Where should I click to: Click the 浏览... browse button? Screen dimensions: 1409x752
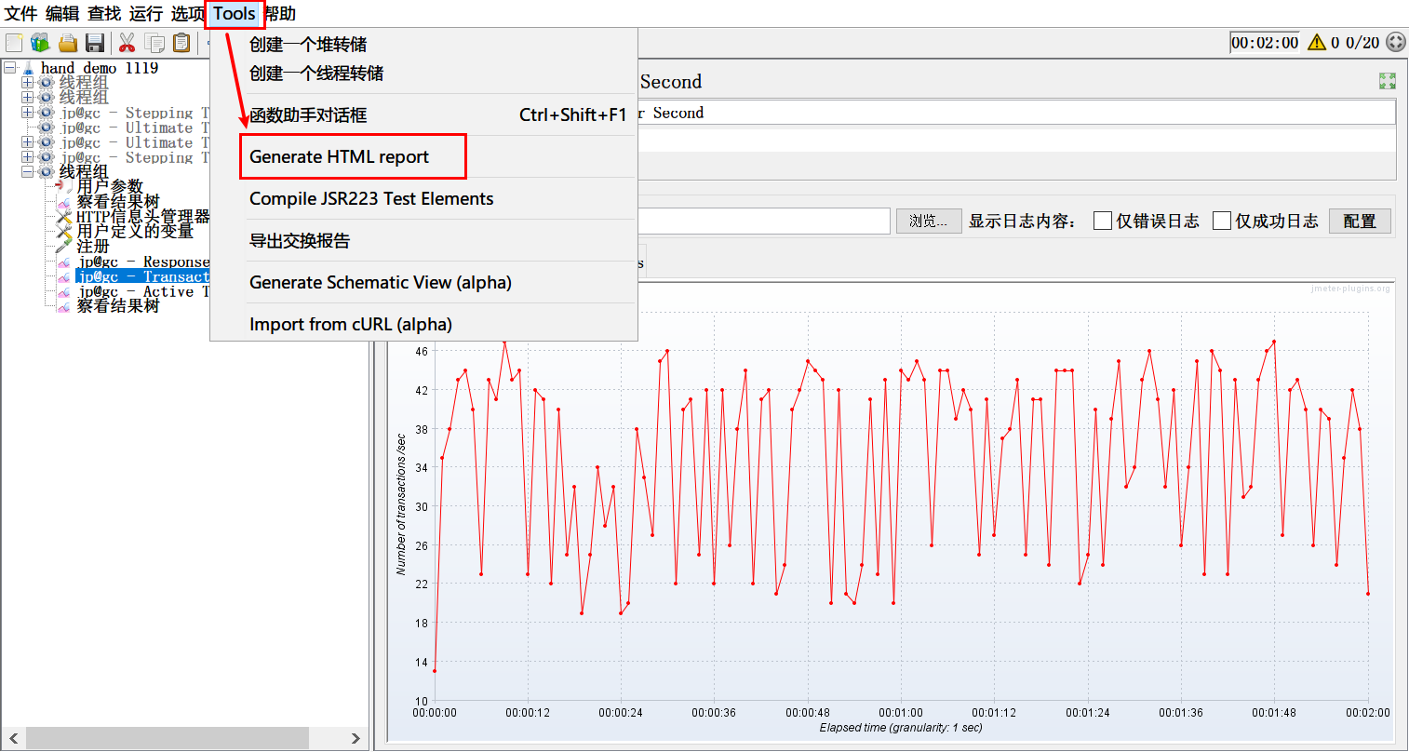tap(928, 221)
